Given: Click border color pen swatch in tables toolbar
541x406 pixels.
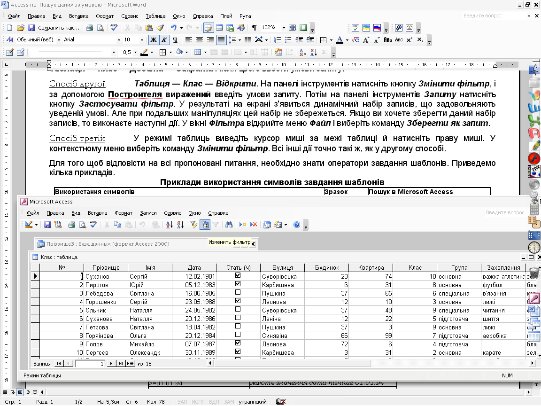Looking at the screenshot, I should pos(144,53).
